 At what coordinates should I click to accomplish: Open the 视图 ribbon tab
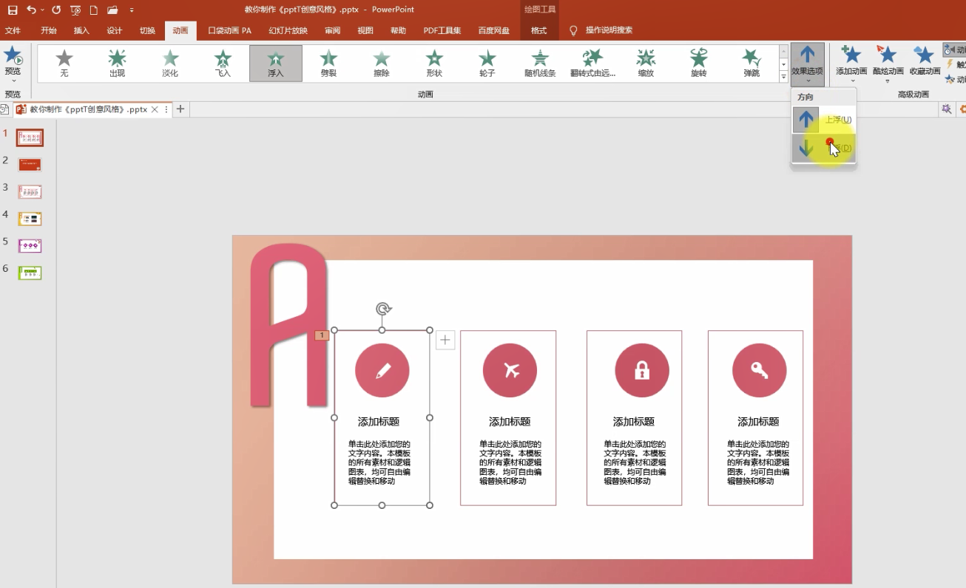pyautogui.click(x=365, y=30)
